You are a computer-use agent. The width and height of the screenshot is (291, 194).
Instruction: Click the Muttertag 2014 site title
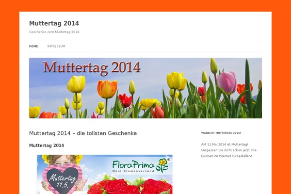coord(54,23)
